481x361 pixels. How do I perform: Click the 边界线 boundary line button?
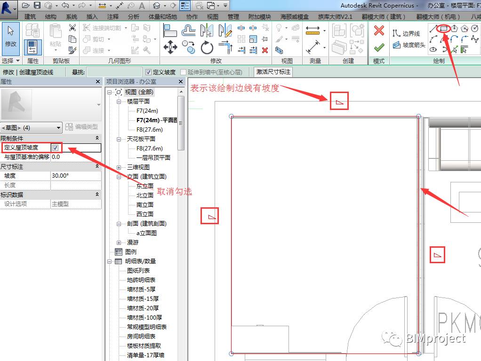(407, 33)
